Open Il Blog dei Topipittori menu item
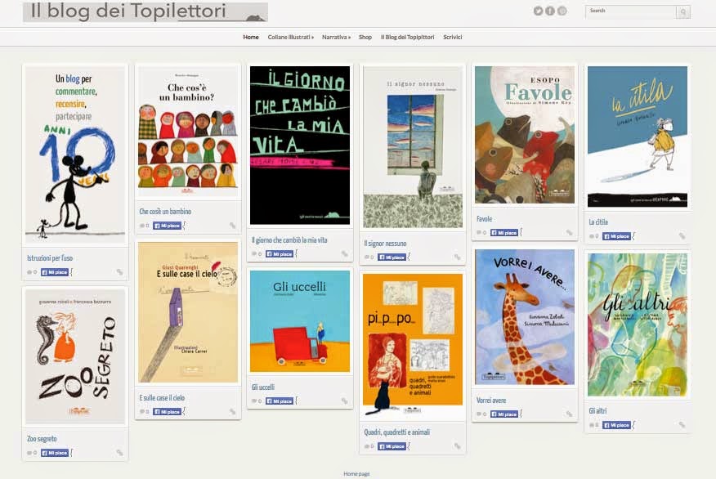Viewport: 716px width, 479px height. pos(407,37)
